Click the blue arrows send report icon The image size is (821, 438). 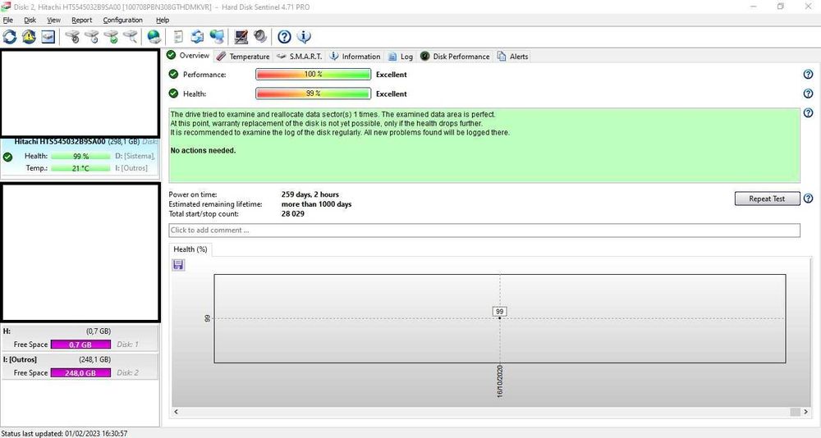pyautogui.click(x=197, y=37)
